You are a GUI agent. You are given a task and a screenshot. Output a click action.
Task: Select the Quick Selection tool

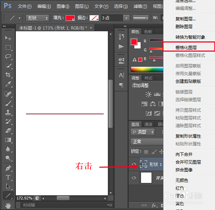(8, 66)
